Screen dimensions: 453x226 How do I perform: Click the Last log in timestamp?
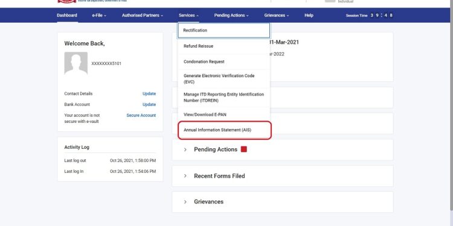pos(133,172)
